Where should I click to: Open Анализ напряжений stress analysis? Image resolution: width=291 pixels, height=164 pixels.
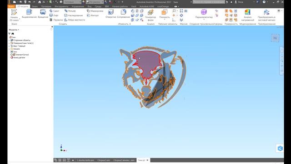point(247,15)
